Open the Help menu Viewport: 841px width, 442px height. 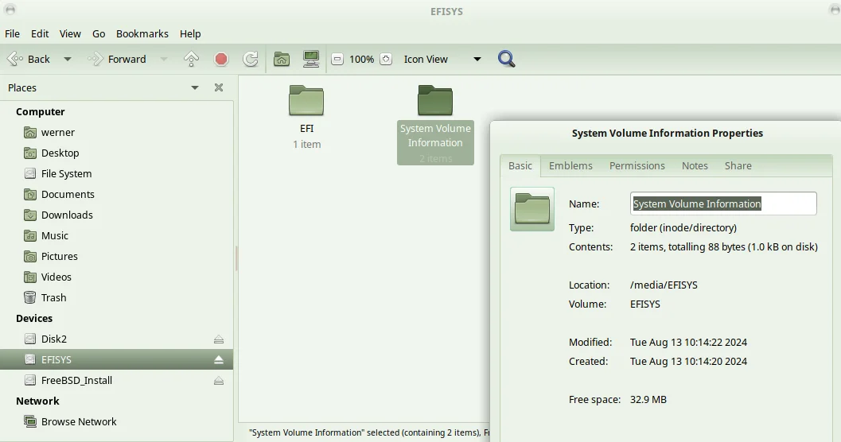click(x=190, y=33)
